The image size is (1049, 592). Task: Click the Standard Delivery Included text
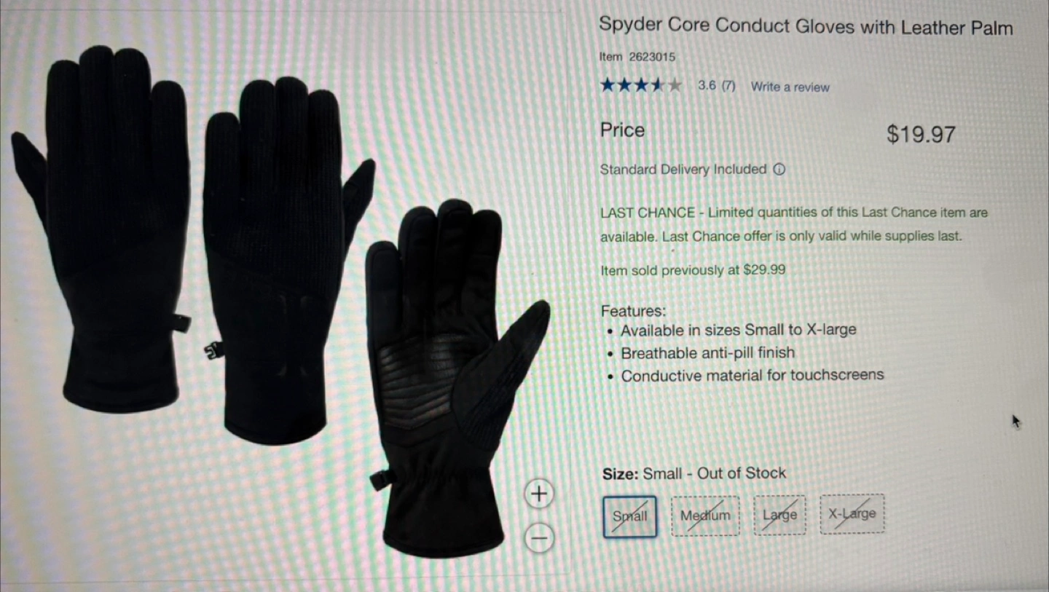(683, 170)
